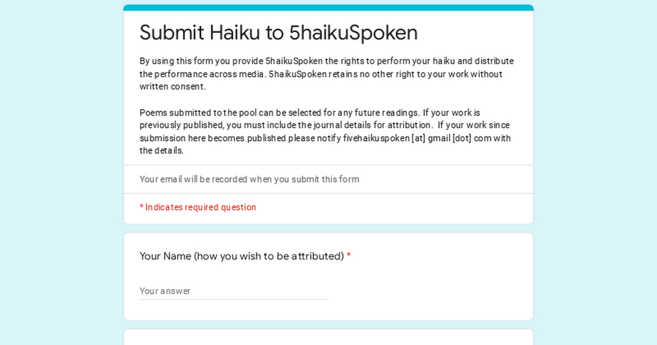Click the words "written consent" in the description

(x=172, y=87)
